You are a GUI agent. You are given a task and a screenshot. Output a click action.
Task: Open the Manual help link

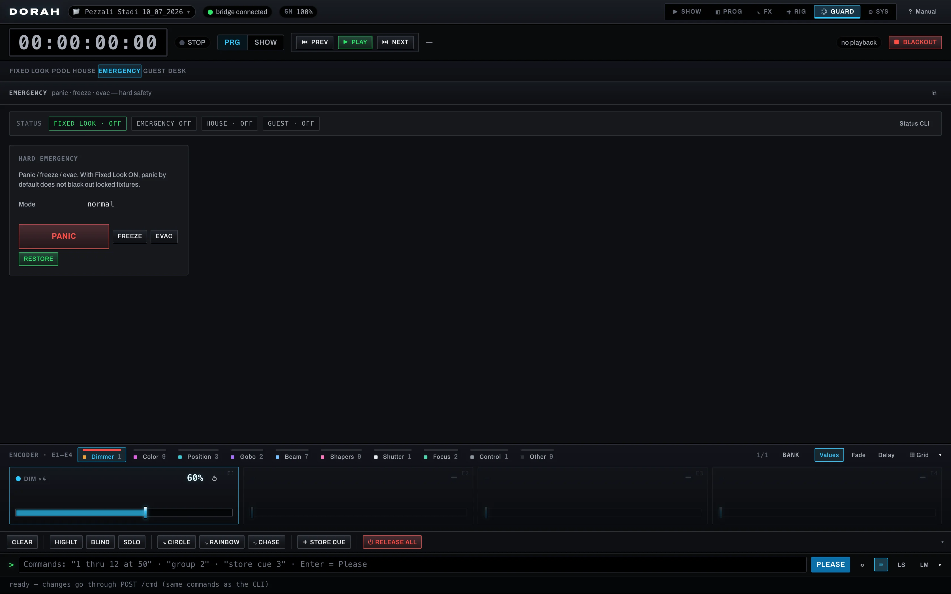click(922, 12)
